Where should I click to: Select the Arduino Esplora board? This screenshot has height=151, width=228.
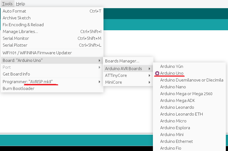pyautogui.click(x=189, y=128)
